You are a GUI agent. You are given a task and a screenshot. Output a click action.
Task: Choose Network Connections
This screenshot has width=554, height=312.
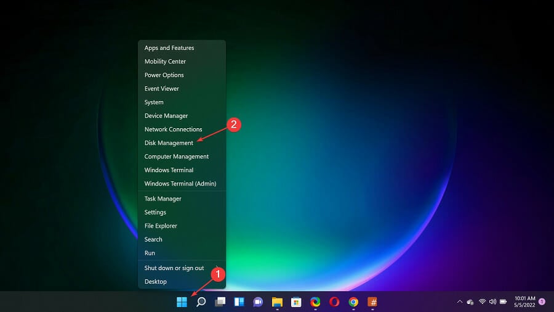tap(182, 129)
